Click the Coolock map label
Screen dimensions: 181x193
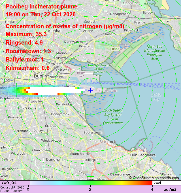pos(90,22)
